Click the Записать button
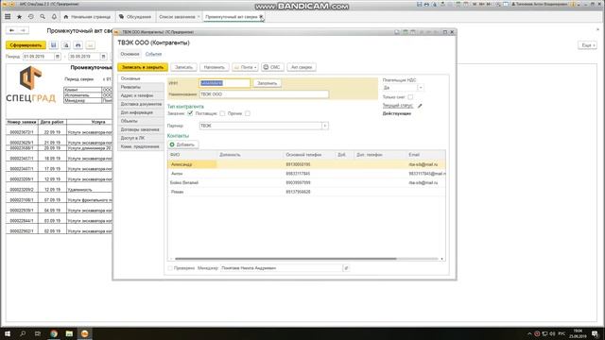Viewport: 605px width, 340px height. click(183, 67)
